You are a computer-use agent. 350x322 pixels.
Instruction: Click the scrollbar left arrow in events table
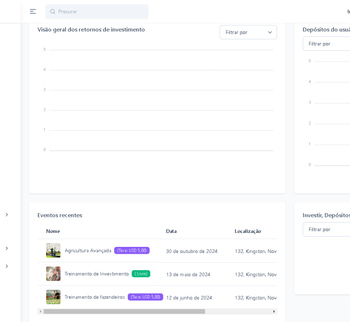coord(41,312)
